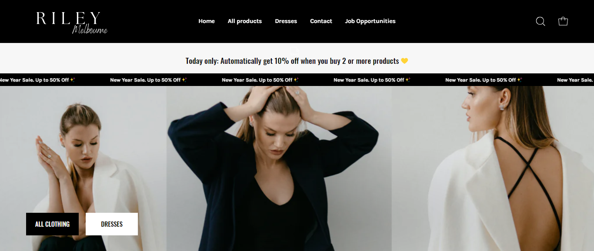Click the white DRESSES button
Image resolution: width=594 pixels, height=251 pixels.
[112, 224]
